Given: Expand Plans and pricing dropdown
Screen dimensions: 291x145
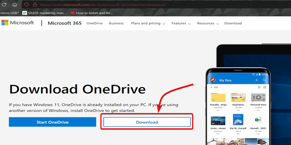Looking at the screenshot, I should pyautogui.click(x=148, y=23).
